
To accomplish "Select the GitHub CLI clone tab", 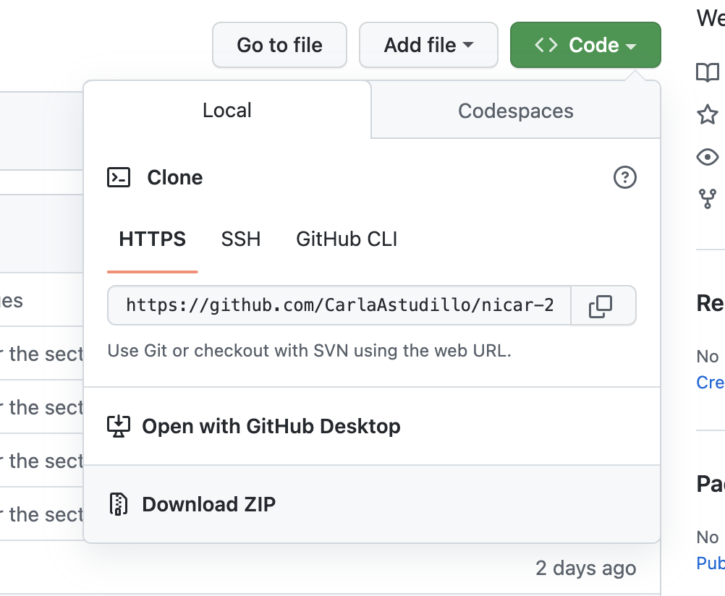I will coord(347,239).
